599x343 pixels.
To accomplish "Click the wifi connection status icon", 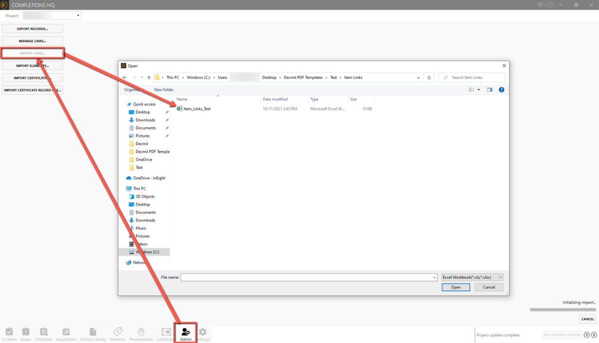I will pyautogui.click(x=540, y=5).
